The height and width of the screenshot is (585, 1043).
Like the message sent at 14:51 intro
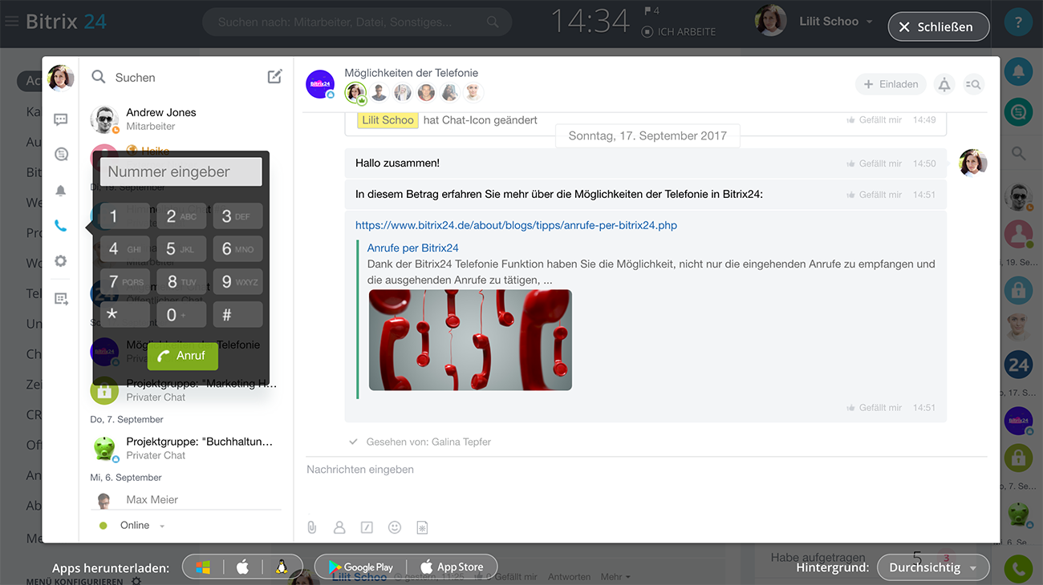[x=874, y=195]
